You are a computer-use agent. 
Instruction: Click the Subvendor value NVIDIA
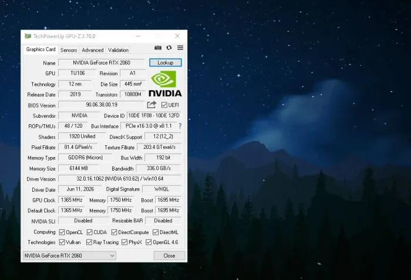[x=79, y=115]
